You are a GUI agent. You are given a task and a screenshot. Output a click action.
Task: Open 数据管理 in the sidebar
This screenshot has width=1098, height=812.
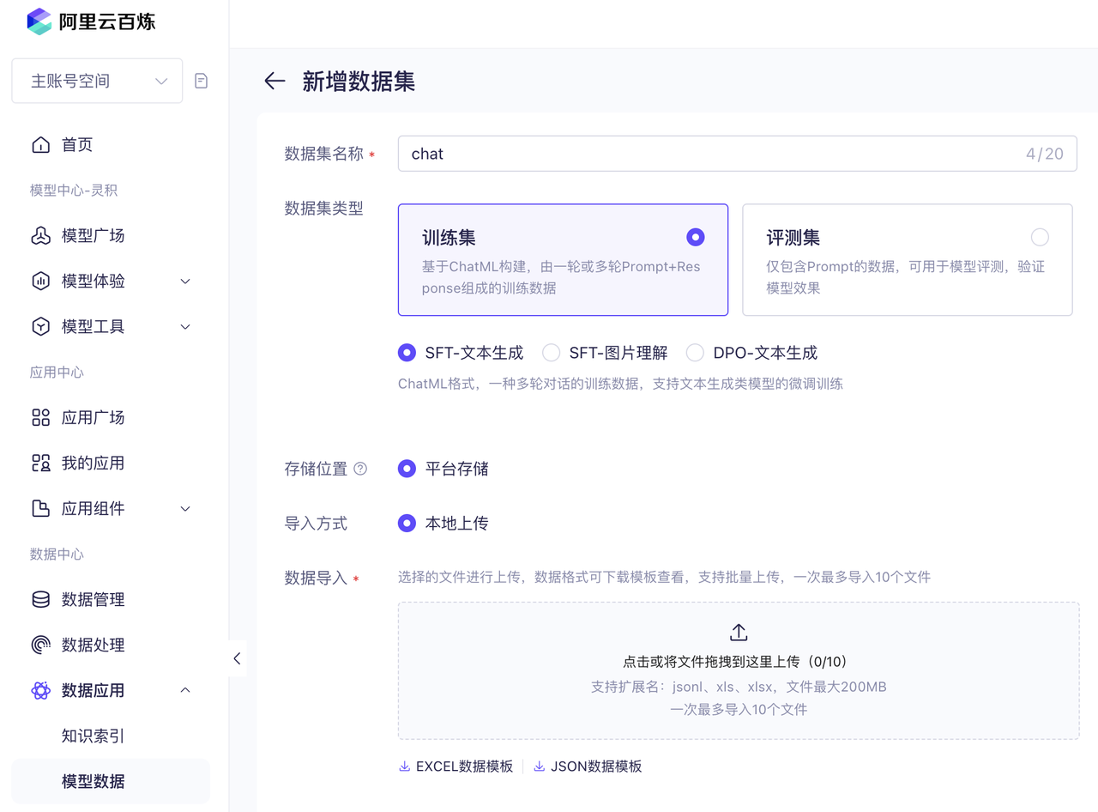(94, 599)
